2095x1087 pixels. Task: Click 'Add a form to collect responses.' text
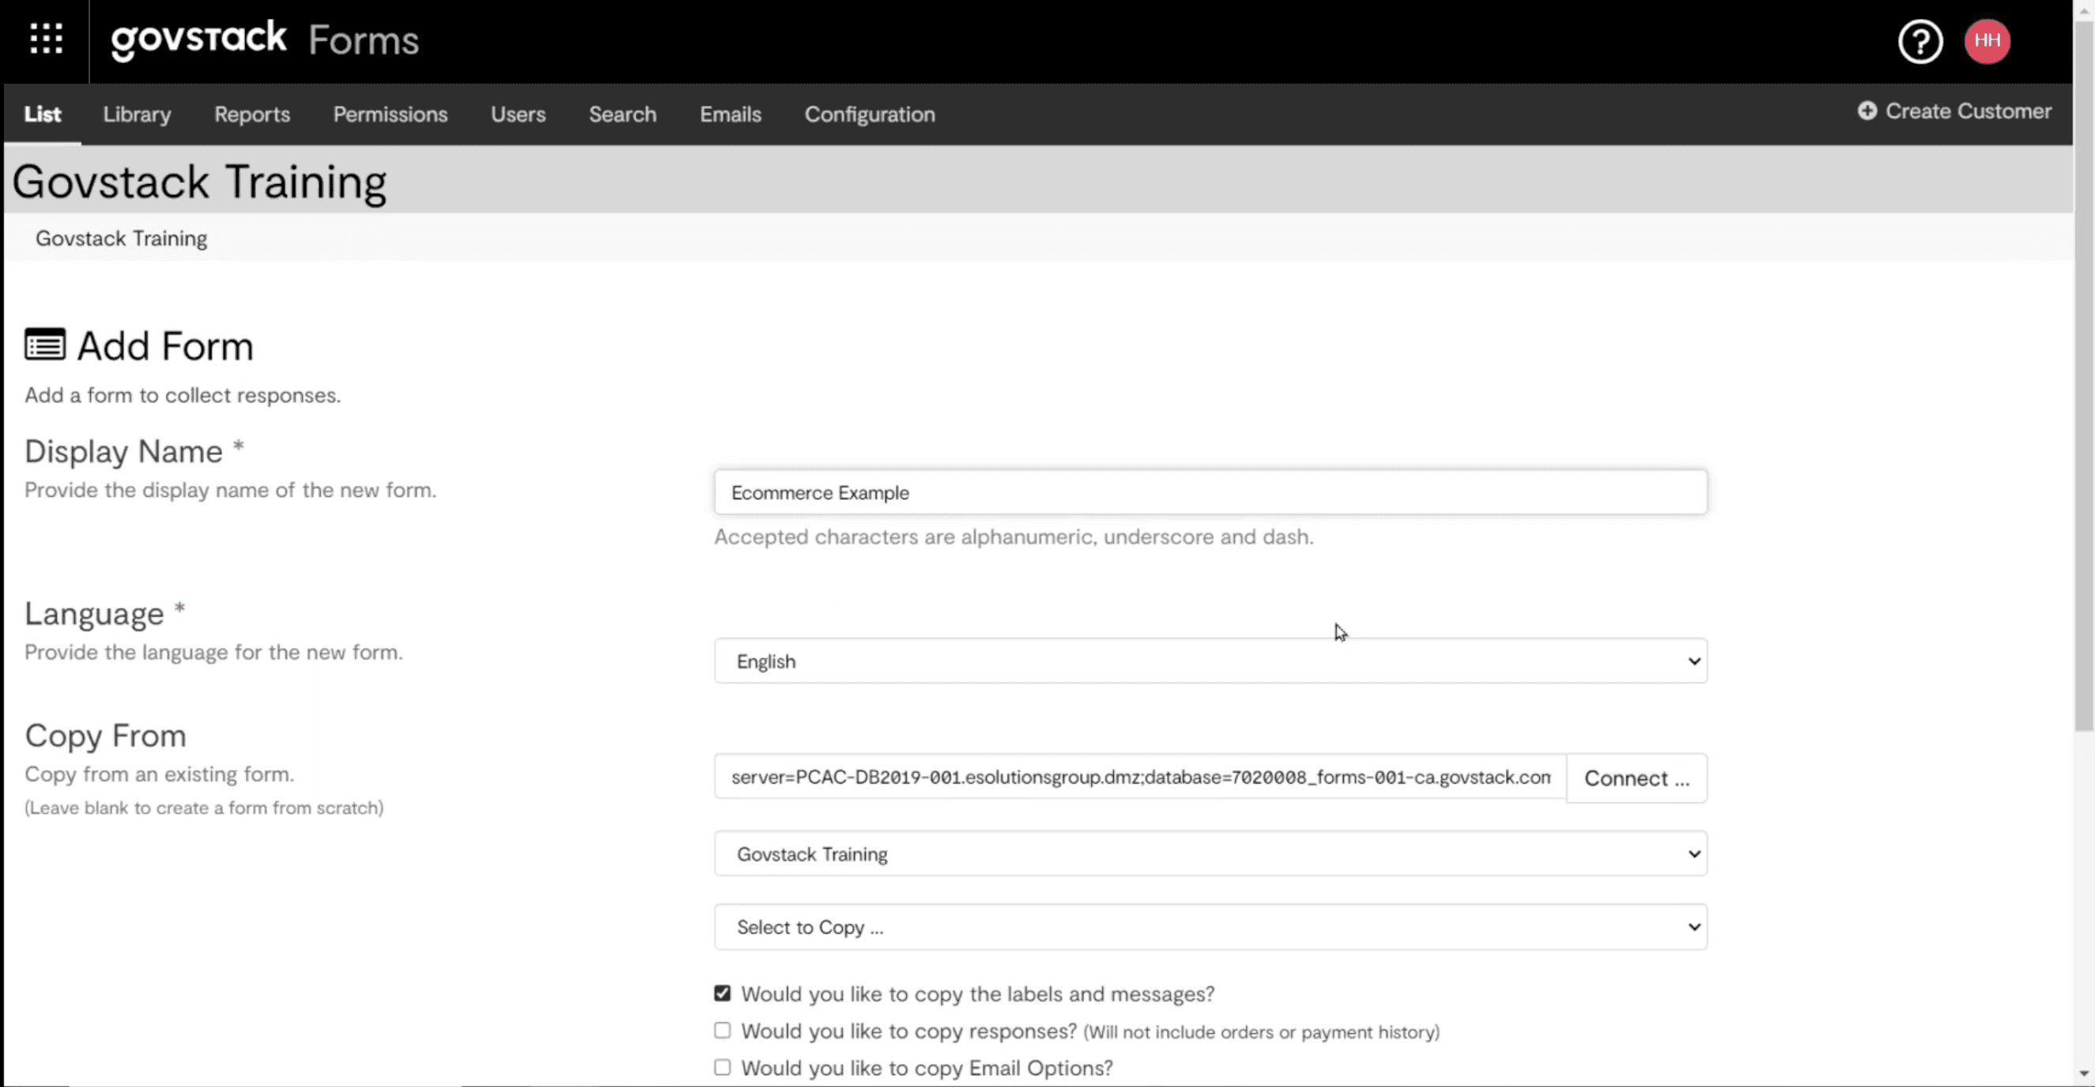(x=182, y=395)
